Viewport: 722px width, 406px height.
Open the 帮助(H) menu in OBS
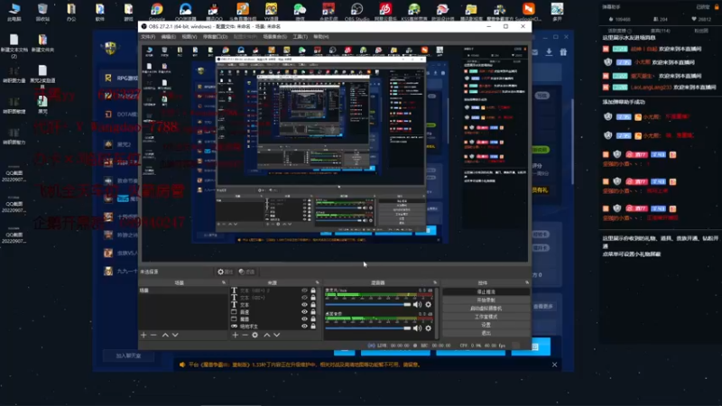coord(321,36)
